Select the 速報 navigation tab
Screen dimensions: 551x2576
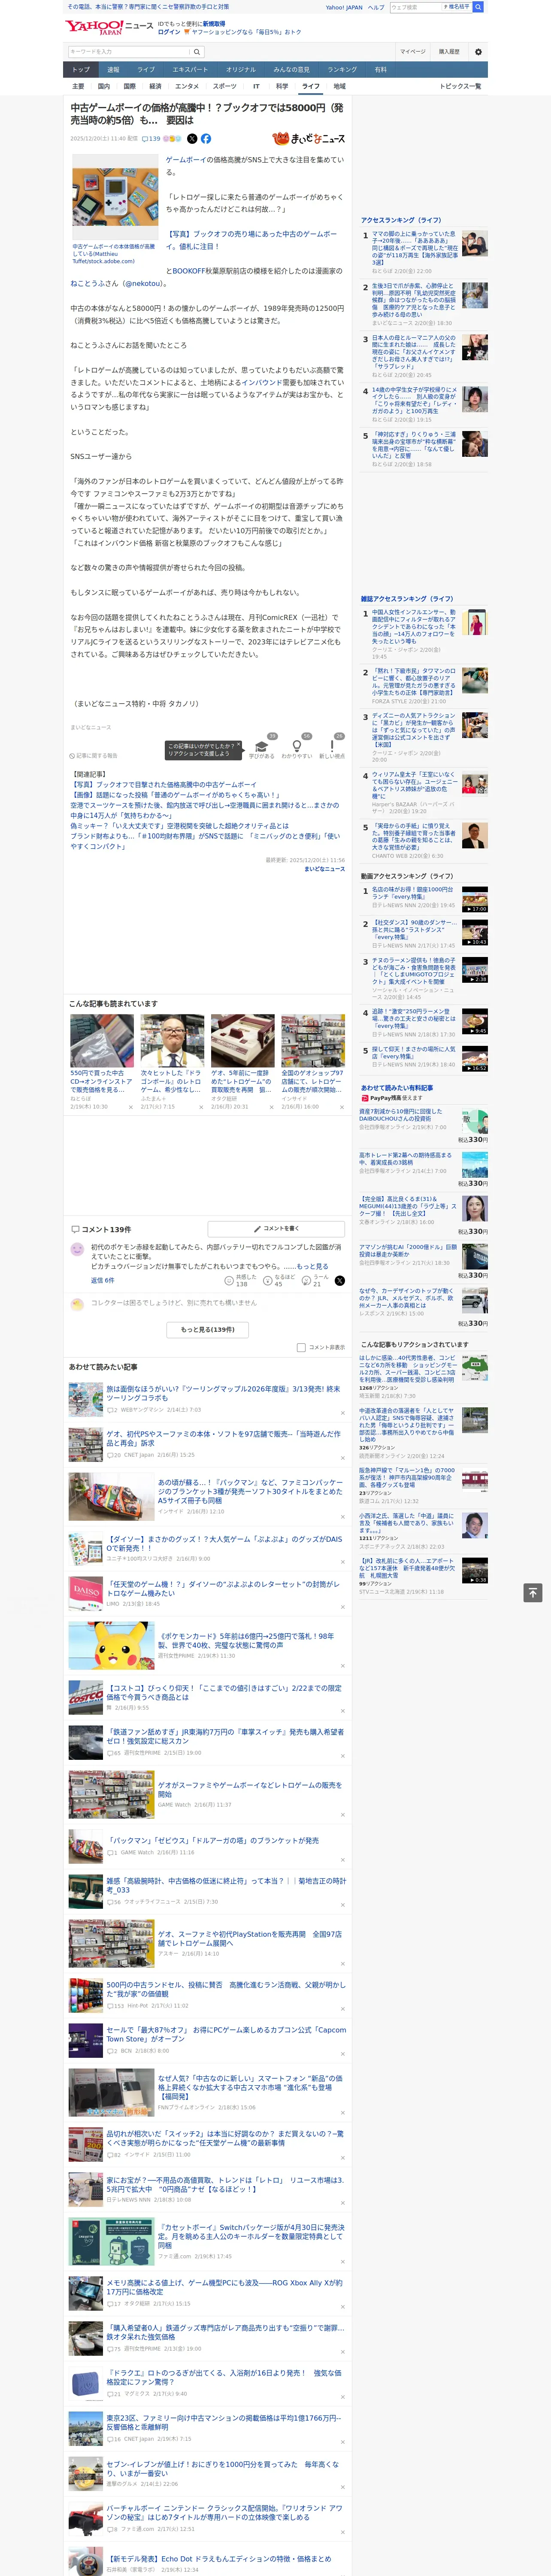[x=113, y=70]
